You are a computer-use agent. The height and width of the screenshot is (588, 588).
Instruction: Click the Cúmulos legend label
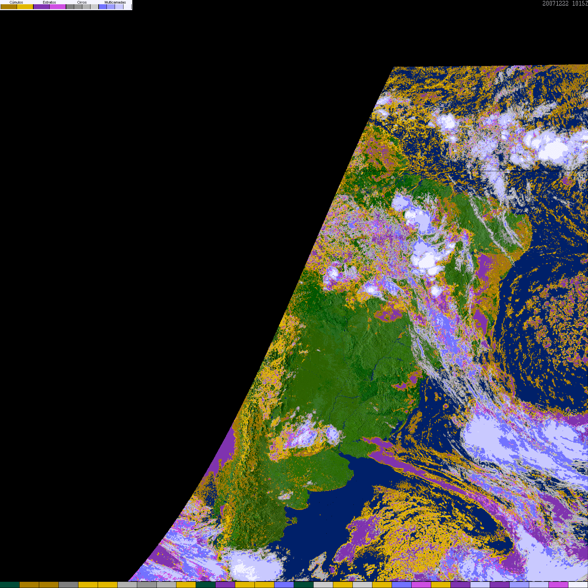point(16,2)
